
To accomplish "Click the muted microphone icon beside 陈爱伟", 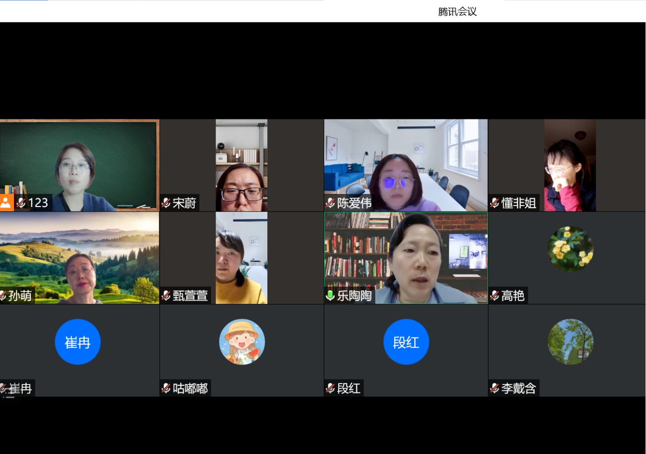I will coord(330,203).
